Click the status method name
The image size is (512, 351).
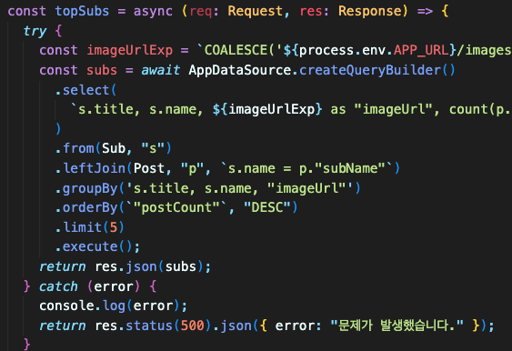pos(149,326)
